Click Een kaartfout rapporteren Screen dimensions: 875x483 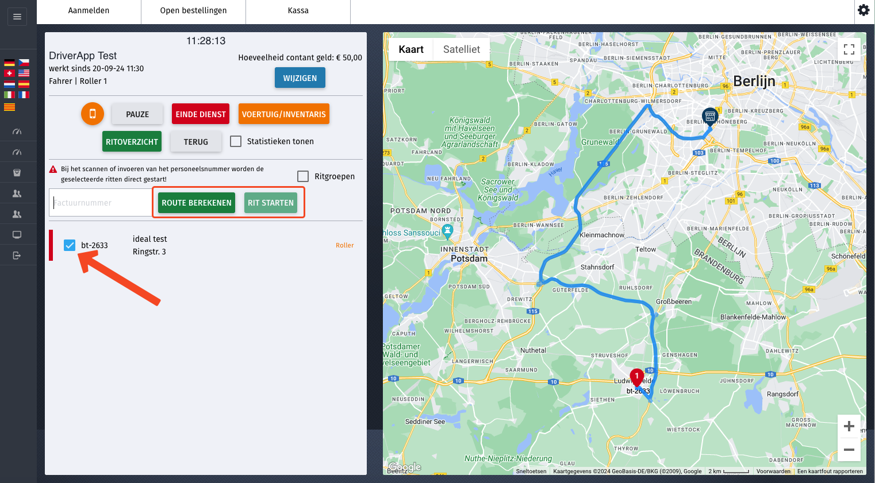pos(830,471)
